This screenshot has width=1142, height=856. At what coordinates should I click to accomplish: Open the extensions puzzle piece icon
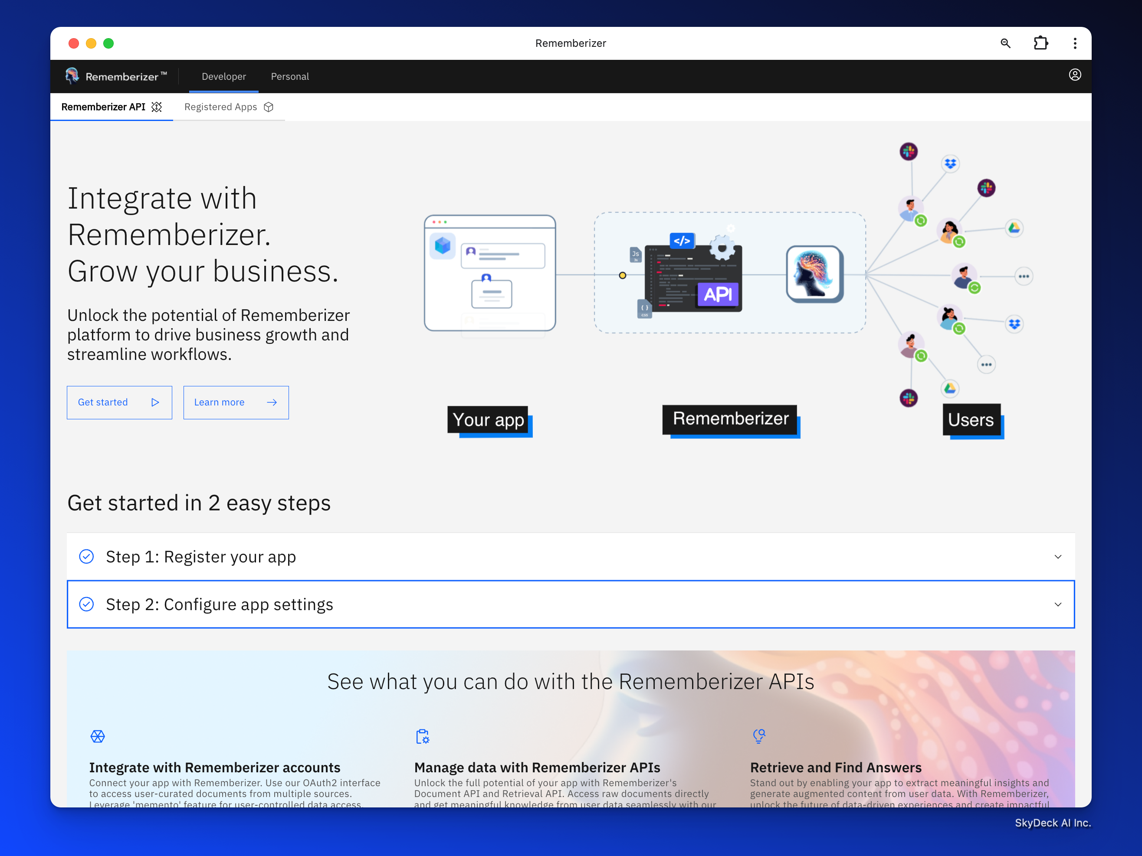click(1040, 43)
